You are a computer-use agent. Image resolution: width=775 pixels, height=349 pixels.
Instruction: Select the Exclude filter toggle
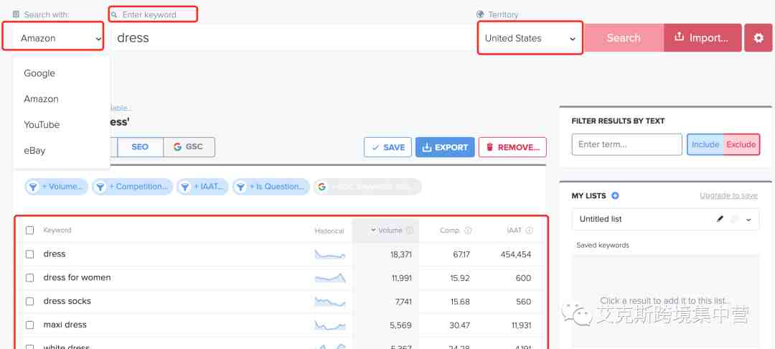tap(741, 144)
